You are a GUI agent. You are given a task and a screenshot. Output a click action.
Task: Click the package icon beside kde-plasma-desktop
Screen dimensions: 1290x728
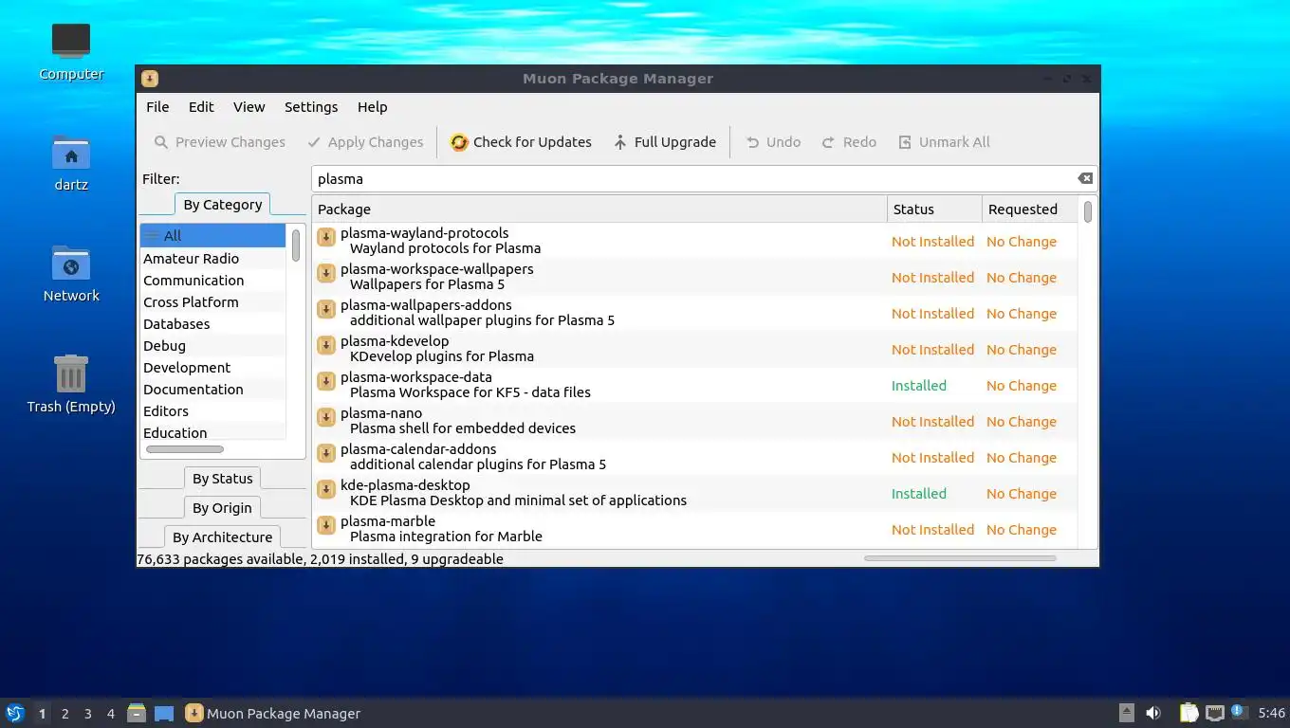[326, 489]
